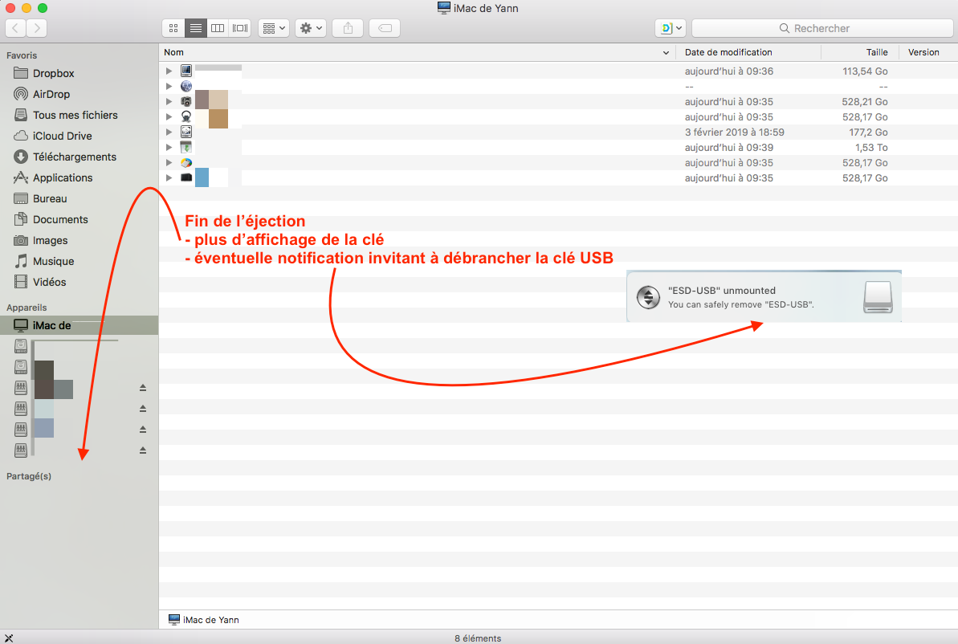Click the forward navigation arrow
Viewport: 958px width, 644px height.
pyautogui.click(x=36, y=28)
